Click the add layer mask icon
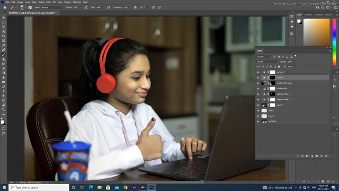 (307, 156)
